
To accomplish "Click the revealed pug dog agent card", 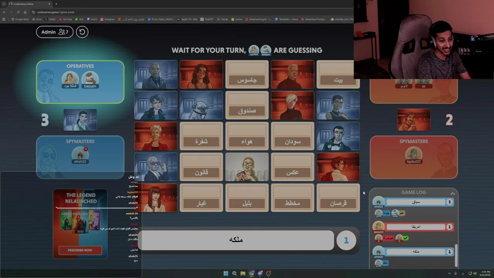I will tap(201, 105).
